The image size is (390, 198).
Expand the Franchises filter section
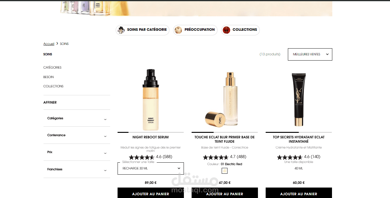[77, 169]
